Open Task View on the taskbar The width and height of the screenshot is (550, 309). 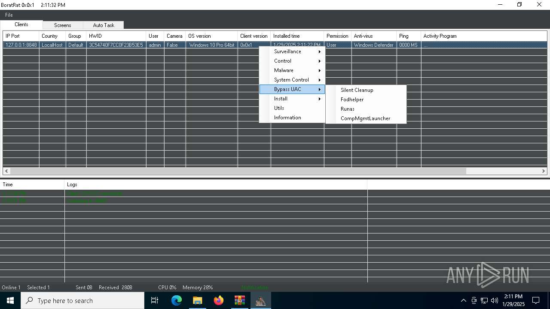tap(155, 300)
